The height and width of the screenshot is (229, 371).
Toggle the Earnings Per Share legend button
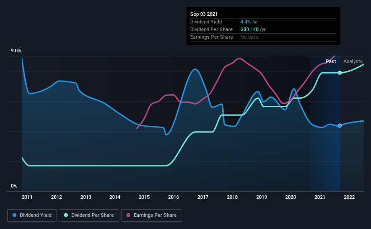pyautogui.click(x=151, y=215)
